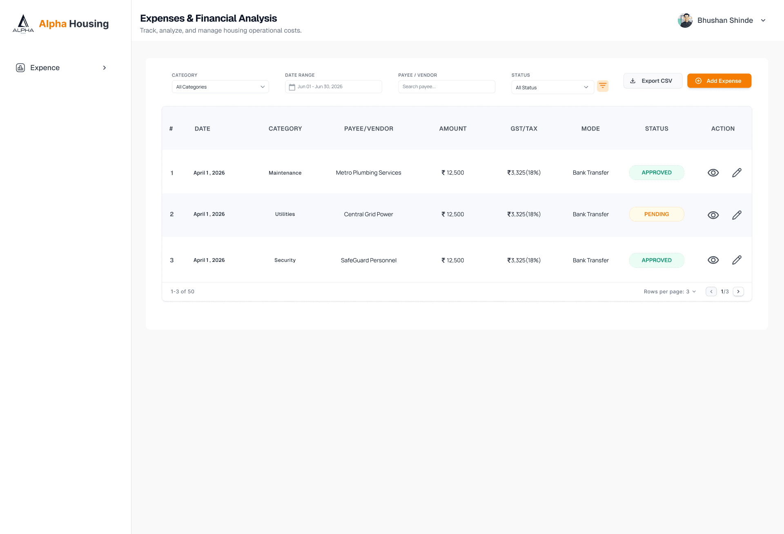Sort by the AMOUNT column header
This screenshot has width=784, height=534.
tap(452, 129)
